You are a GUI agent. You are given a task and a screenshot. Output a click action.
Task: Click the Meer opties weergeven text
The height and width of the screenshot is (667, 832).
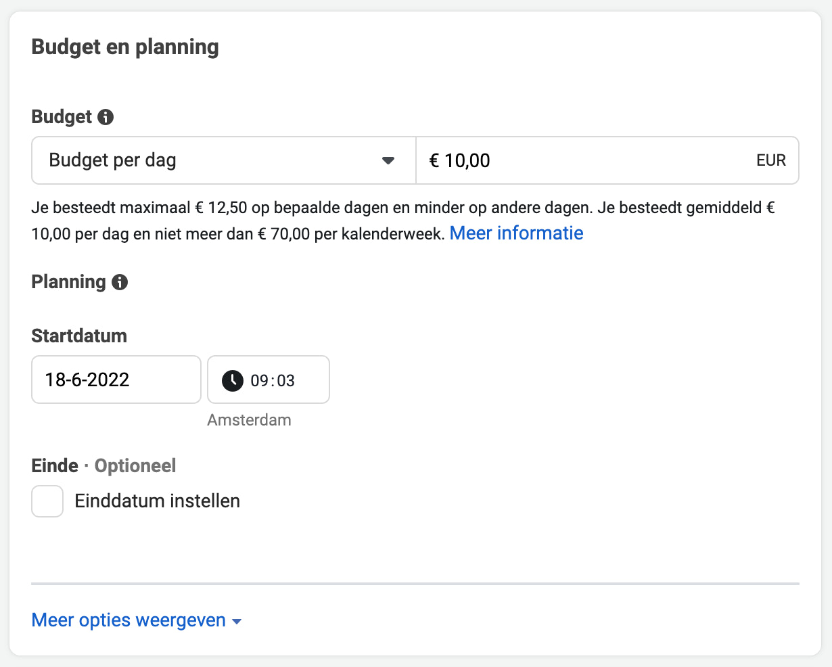[x=129, y=620]
